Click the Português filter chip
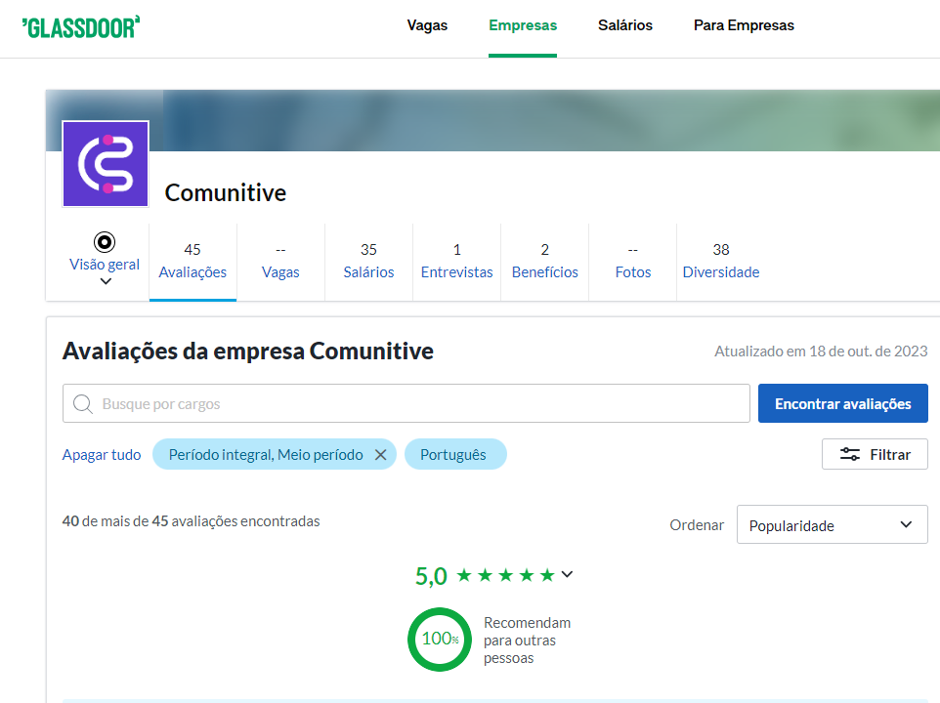The height and width of the screenshot is (703, 940). (x=455, y=454)
